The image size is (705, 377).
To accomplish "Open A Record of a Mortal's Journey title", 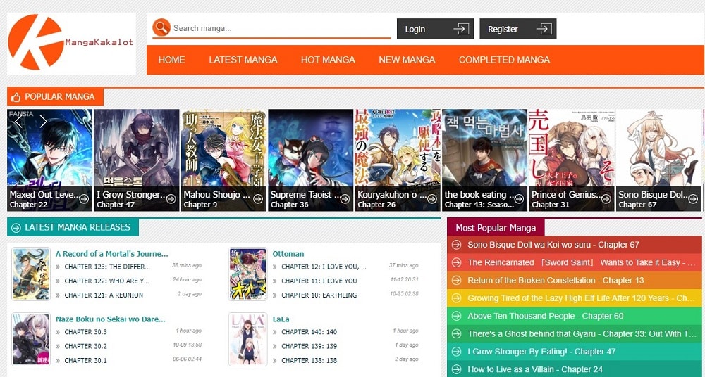I will [111, 254].
